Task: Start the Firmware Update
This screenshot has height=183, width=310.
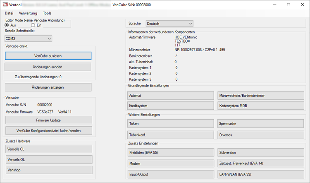Action: tap(48, 120)
